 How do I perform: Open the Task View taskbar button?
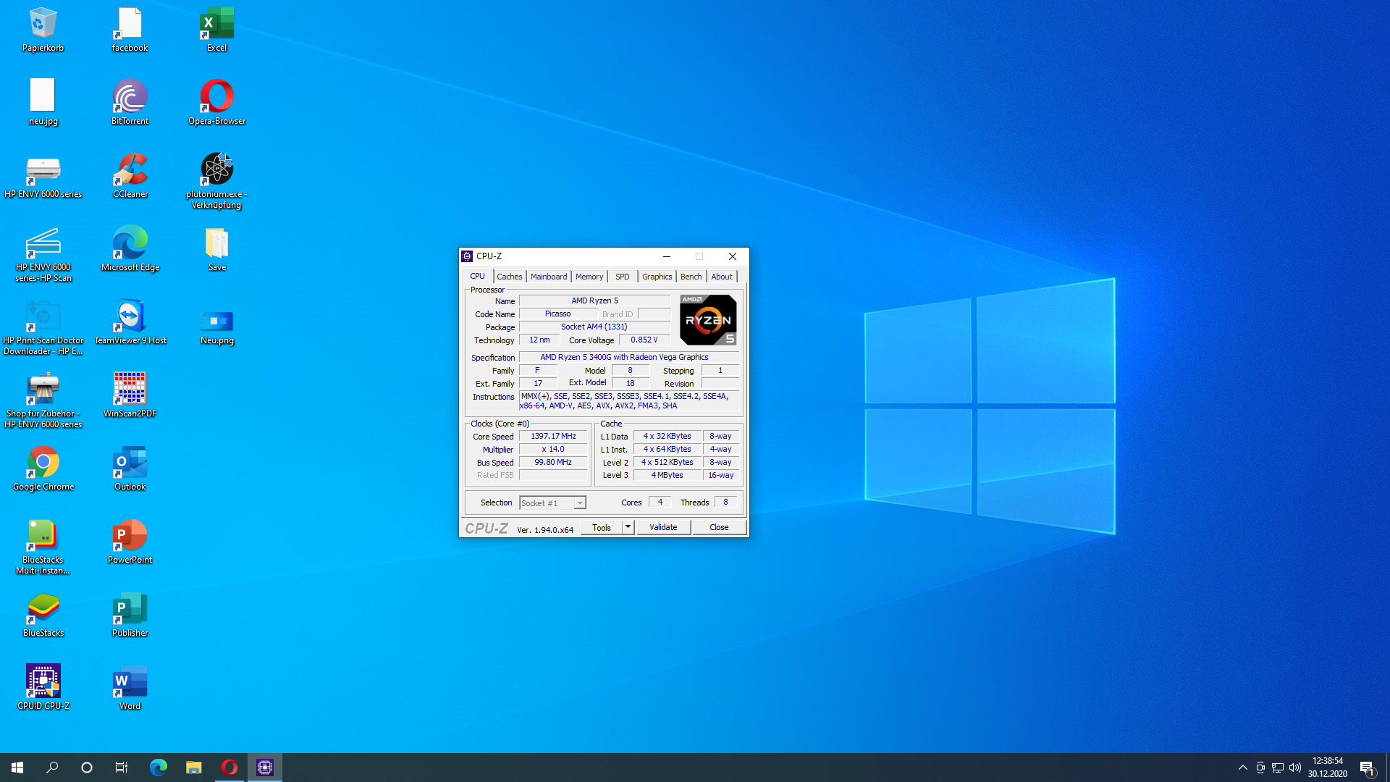(122, 768)
